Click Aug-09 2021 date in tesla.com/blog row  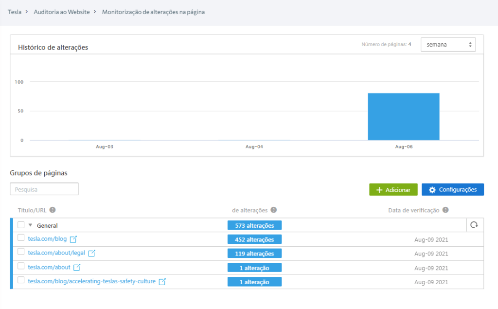pos(431,240)
